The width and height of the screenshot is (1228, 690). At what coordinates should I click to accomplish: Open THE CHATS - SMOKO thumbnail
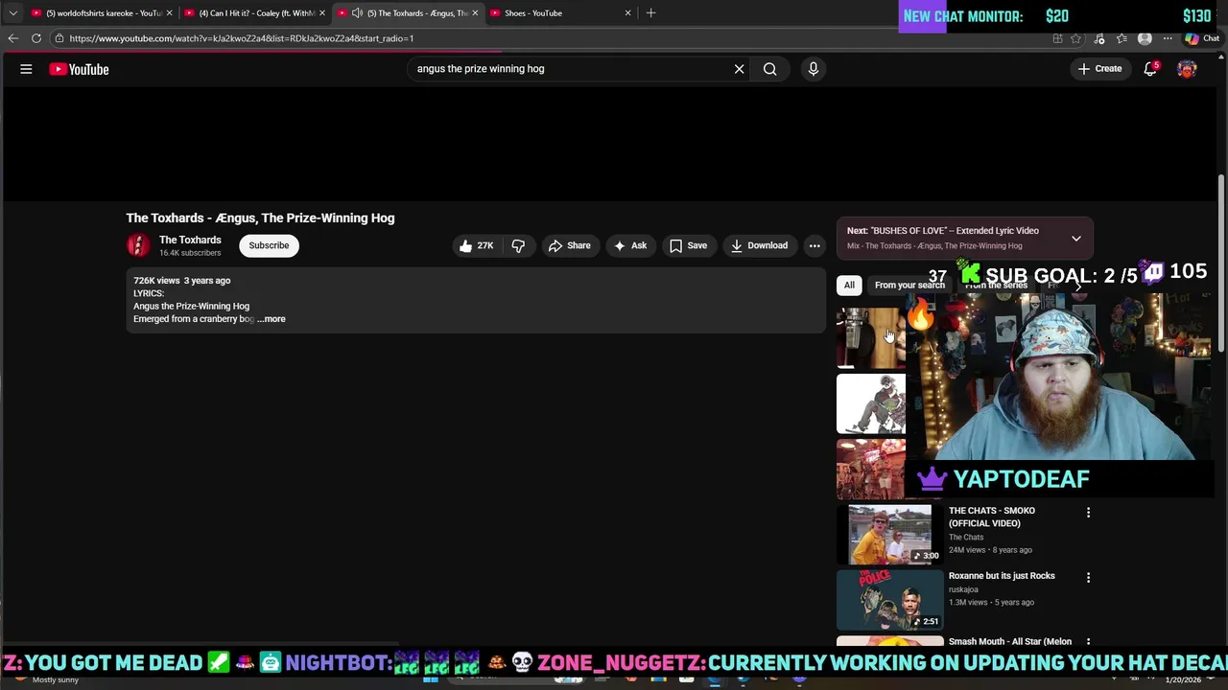click(x=889, y=534)
